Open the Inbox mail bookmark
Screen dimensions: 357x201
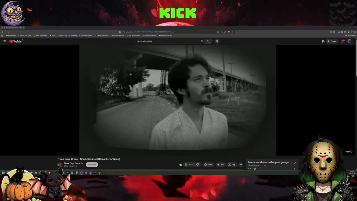click(x=25, y=35)
